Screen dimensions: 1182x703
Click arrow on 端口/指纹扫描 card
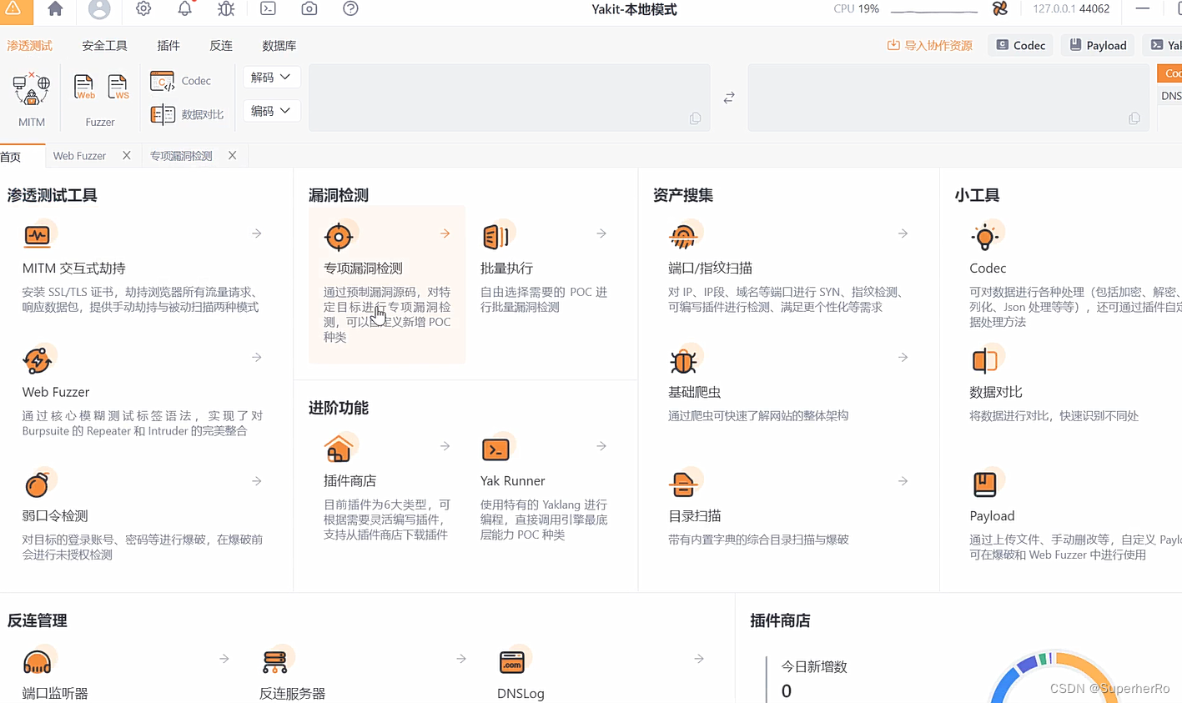click(x=903, y=233)
